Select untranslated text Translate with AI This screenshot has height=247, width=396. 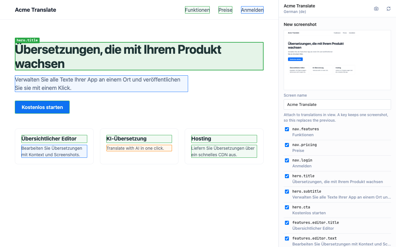(139, 148)
